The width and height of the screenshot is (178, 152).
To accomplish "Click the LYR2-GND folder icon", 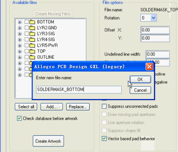I will [32, 28].
